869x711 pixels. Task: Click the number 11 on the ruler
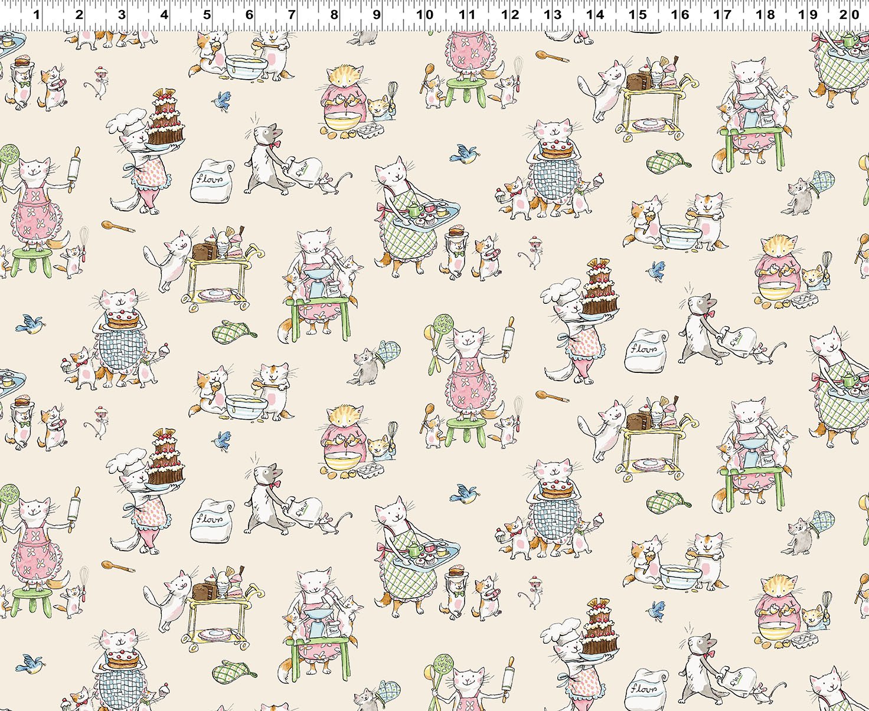(x=468, y=15)
